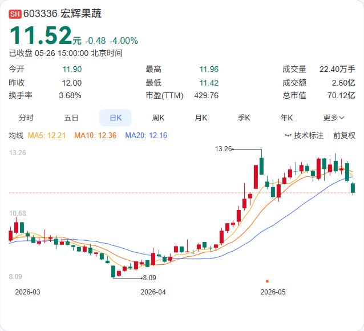The height and width of the screenshot is (331, 364).
Task: Click the 成交量 value 22.40万手
Action: [337, 69]
